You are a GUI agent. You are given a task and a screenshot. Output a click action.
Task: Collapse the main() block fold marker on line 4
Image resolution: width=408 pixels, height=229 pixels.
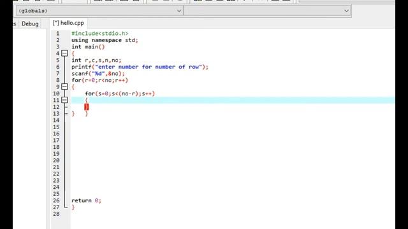pos(64,53)
